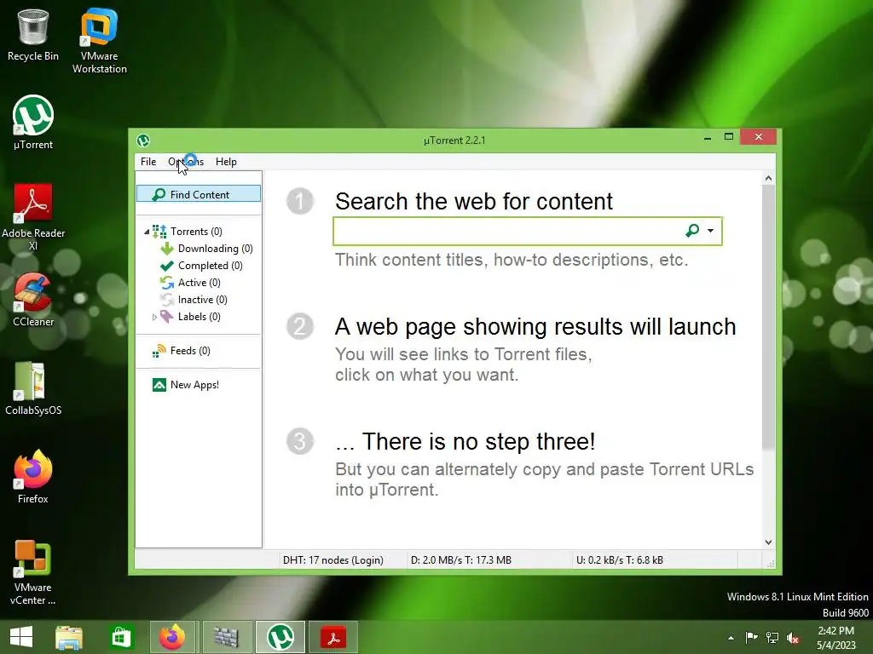
Task: Show Inactive (0) torrents
Action: [x=202, y=300]
